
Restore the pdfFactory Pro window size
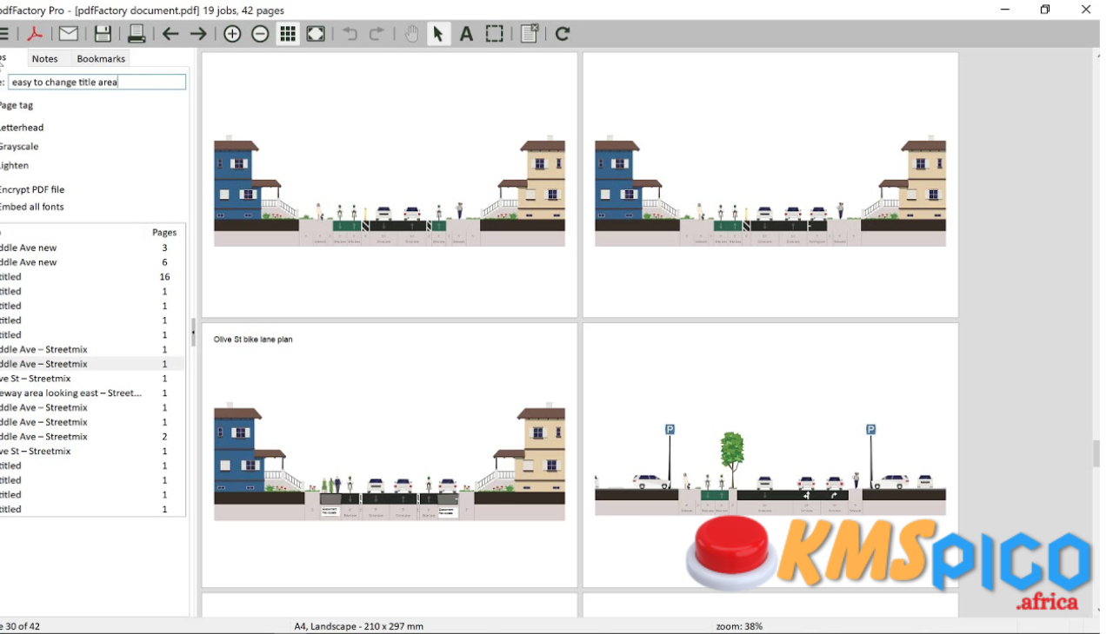1045,10
